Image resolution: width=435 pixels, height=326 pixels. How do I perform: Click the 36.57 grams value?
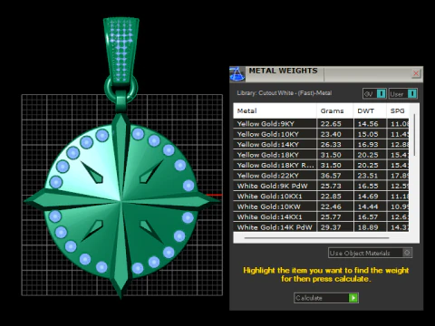point(331,176)
